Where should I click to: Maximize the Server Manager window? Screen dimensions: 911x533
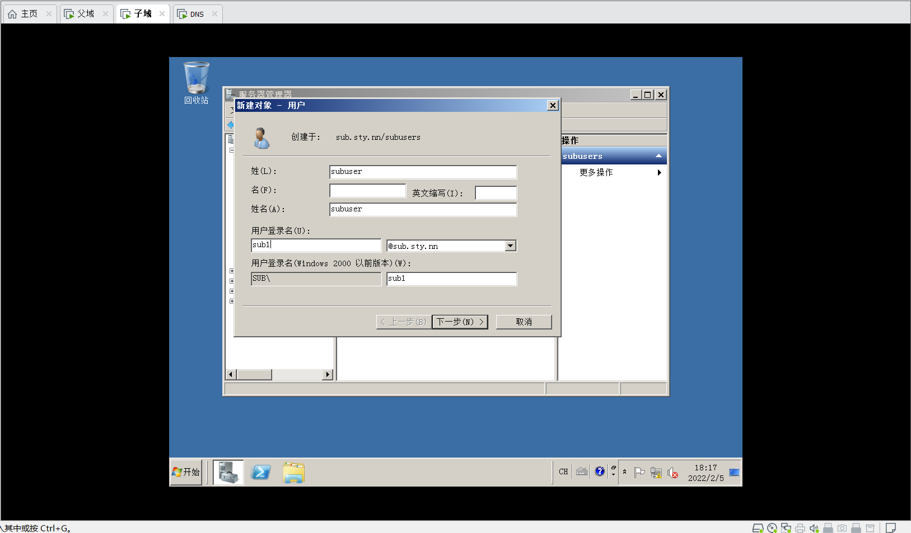(648, 95)
